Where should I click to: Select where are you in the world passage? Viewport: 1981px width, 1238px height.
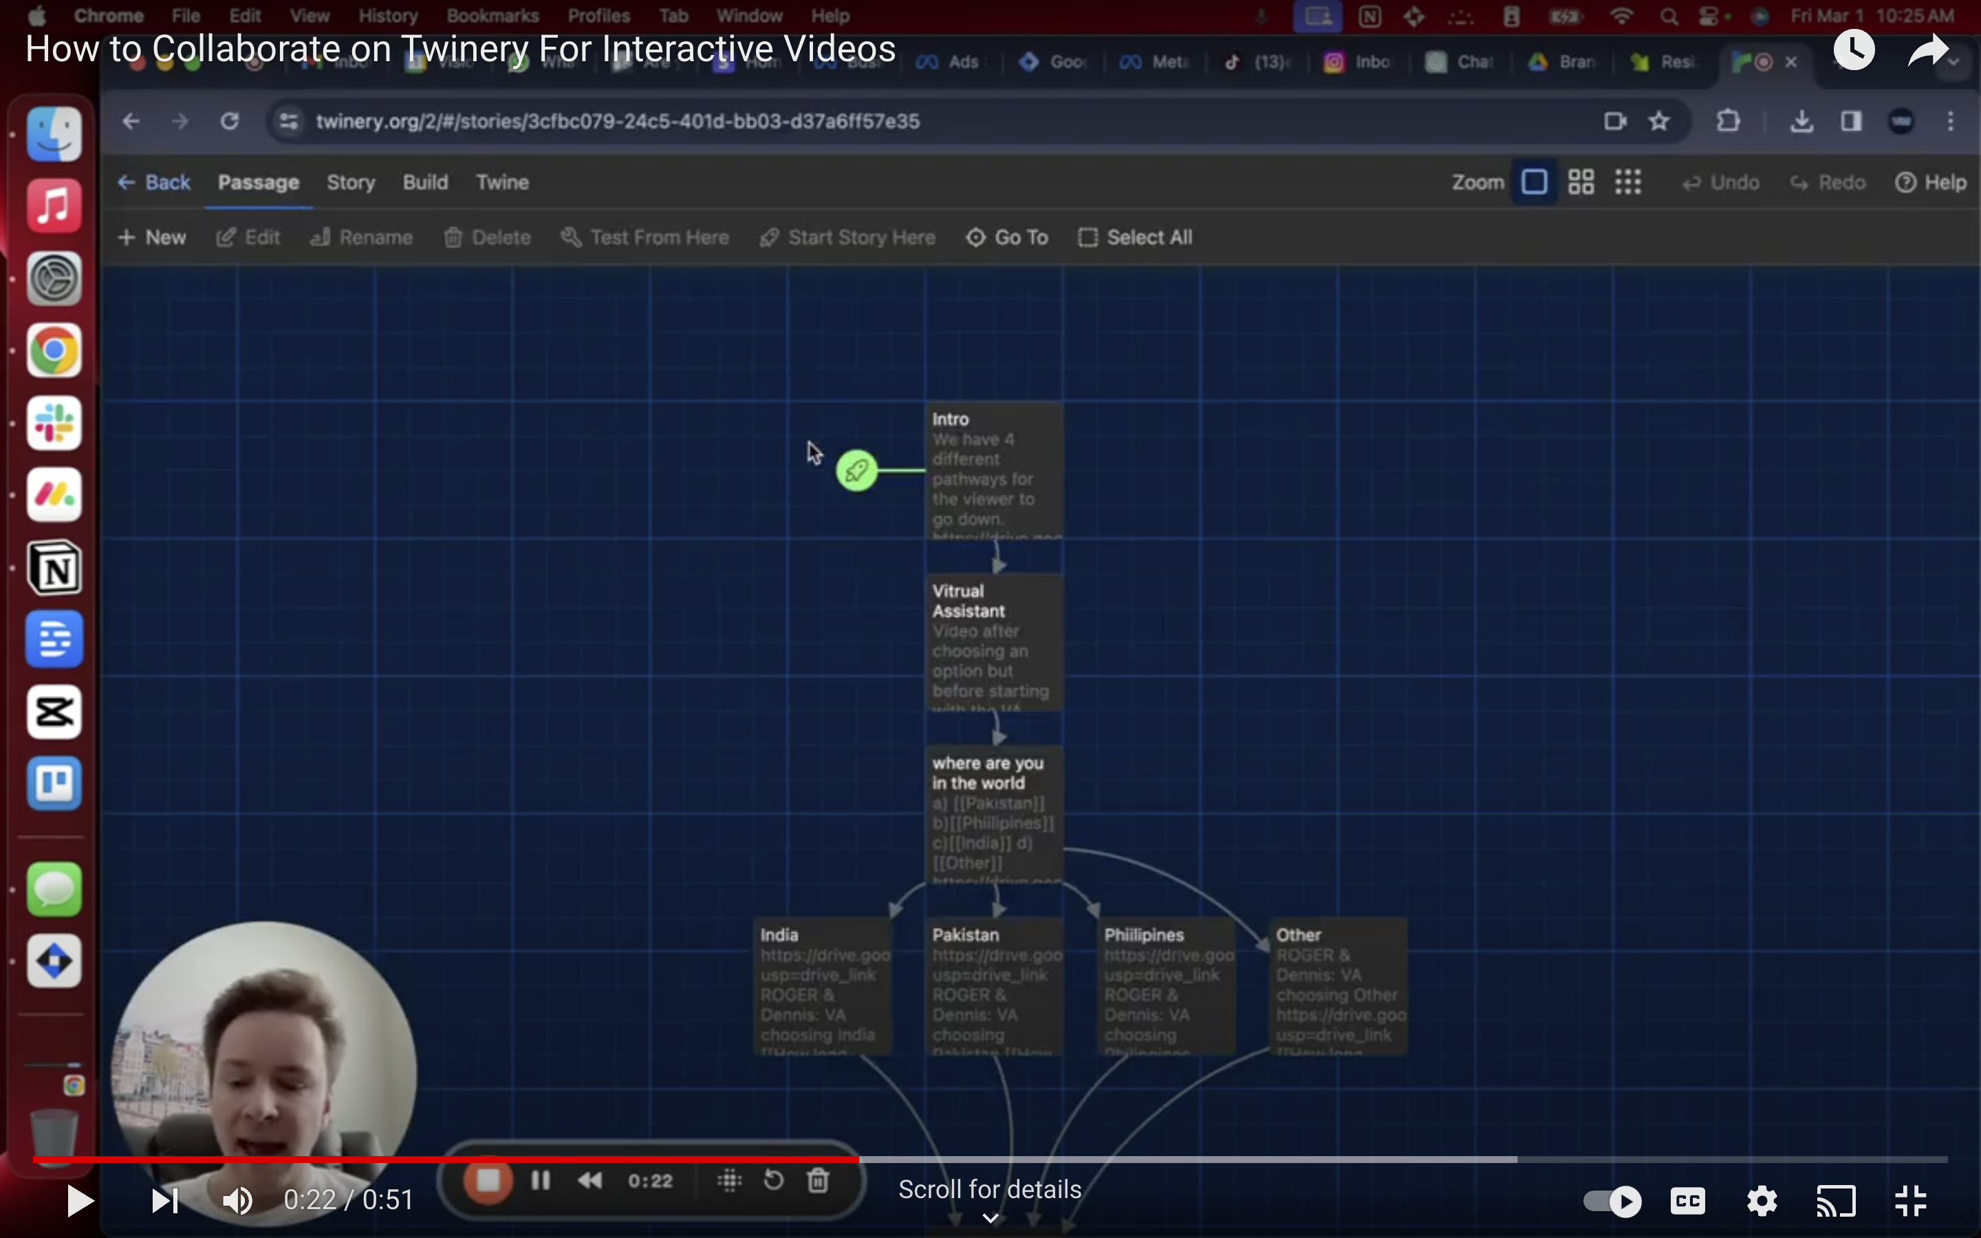(995, 815)
